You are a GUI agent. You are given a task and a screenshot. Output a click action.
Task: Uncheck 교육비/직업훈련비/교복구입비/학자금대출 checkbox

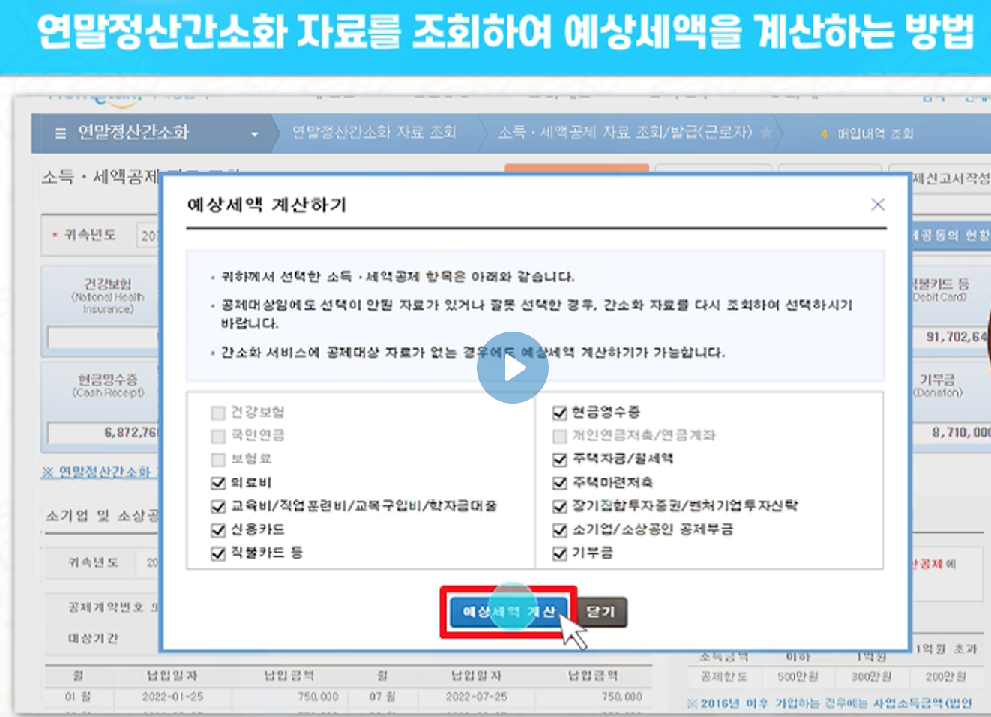coord(218,507)
